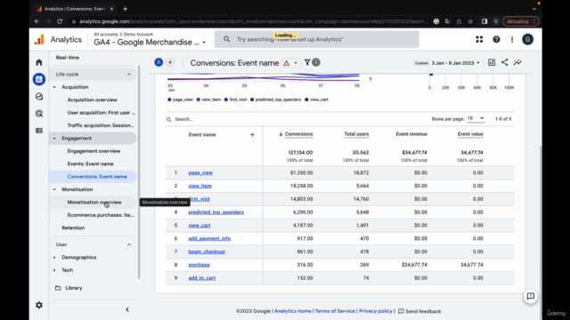The image size is (570, 320).
Task: Open the add_to_cart event link
Action: pyautogui.click(x=202, y=278)
